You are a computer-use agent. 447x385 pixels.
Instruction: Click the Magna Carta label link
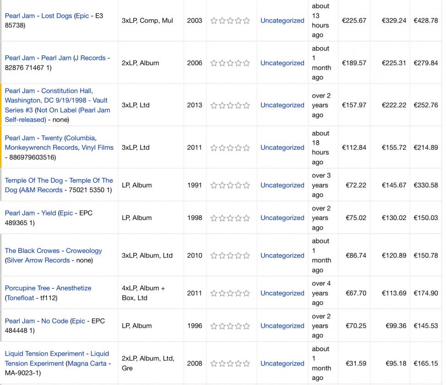[x=87, y=363]
